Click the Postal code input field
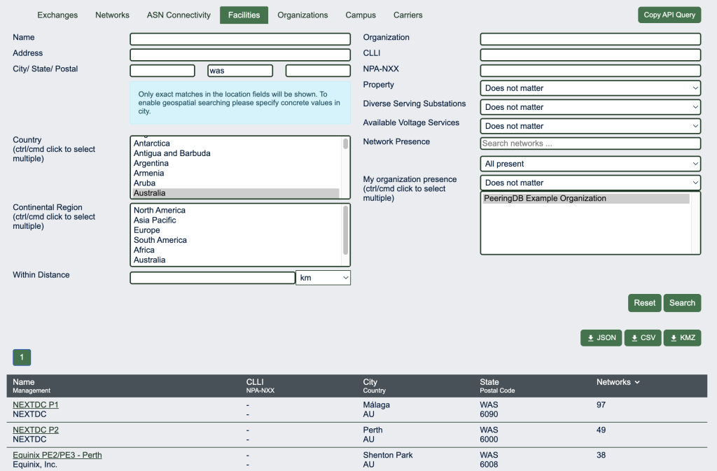The height and width of the screenshot is (471, 717). 318,71
